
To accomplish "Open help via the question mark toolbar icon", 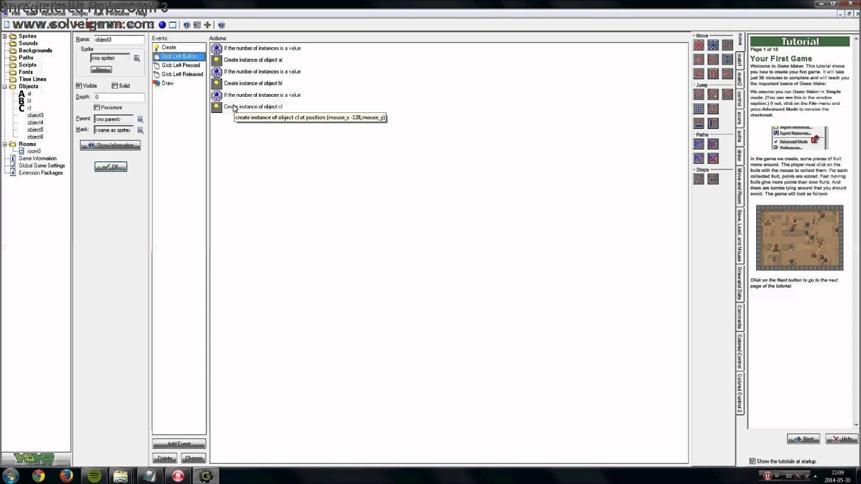I will tap(221, 25).
